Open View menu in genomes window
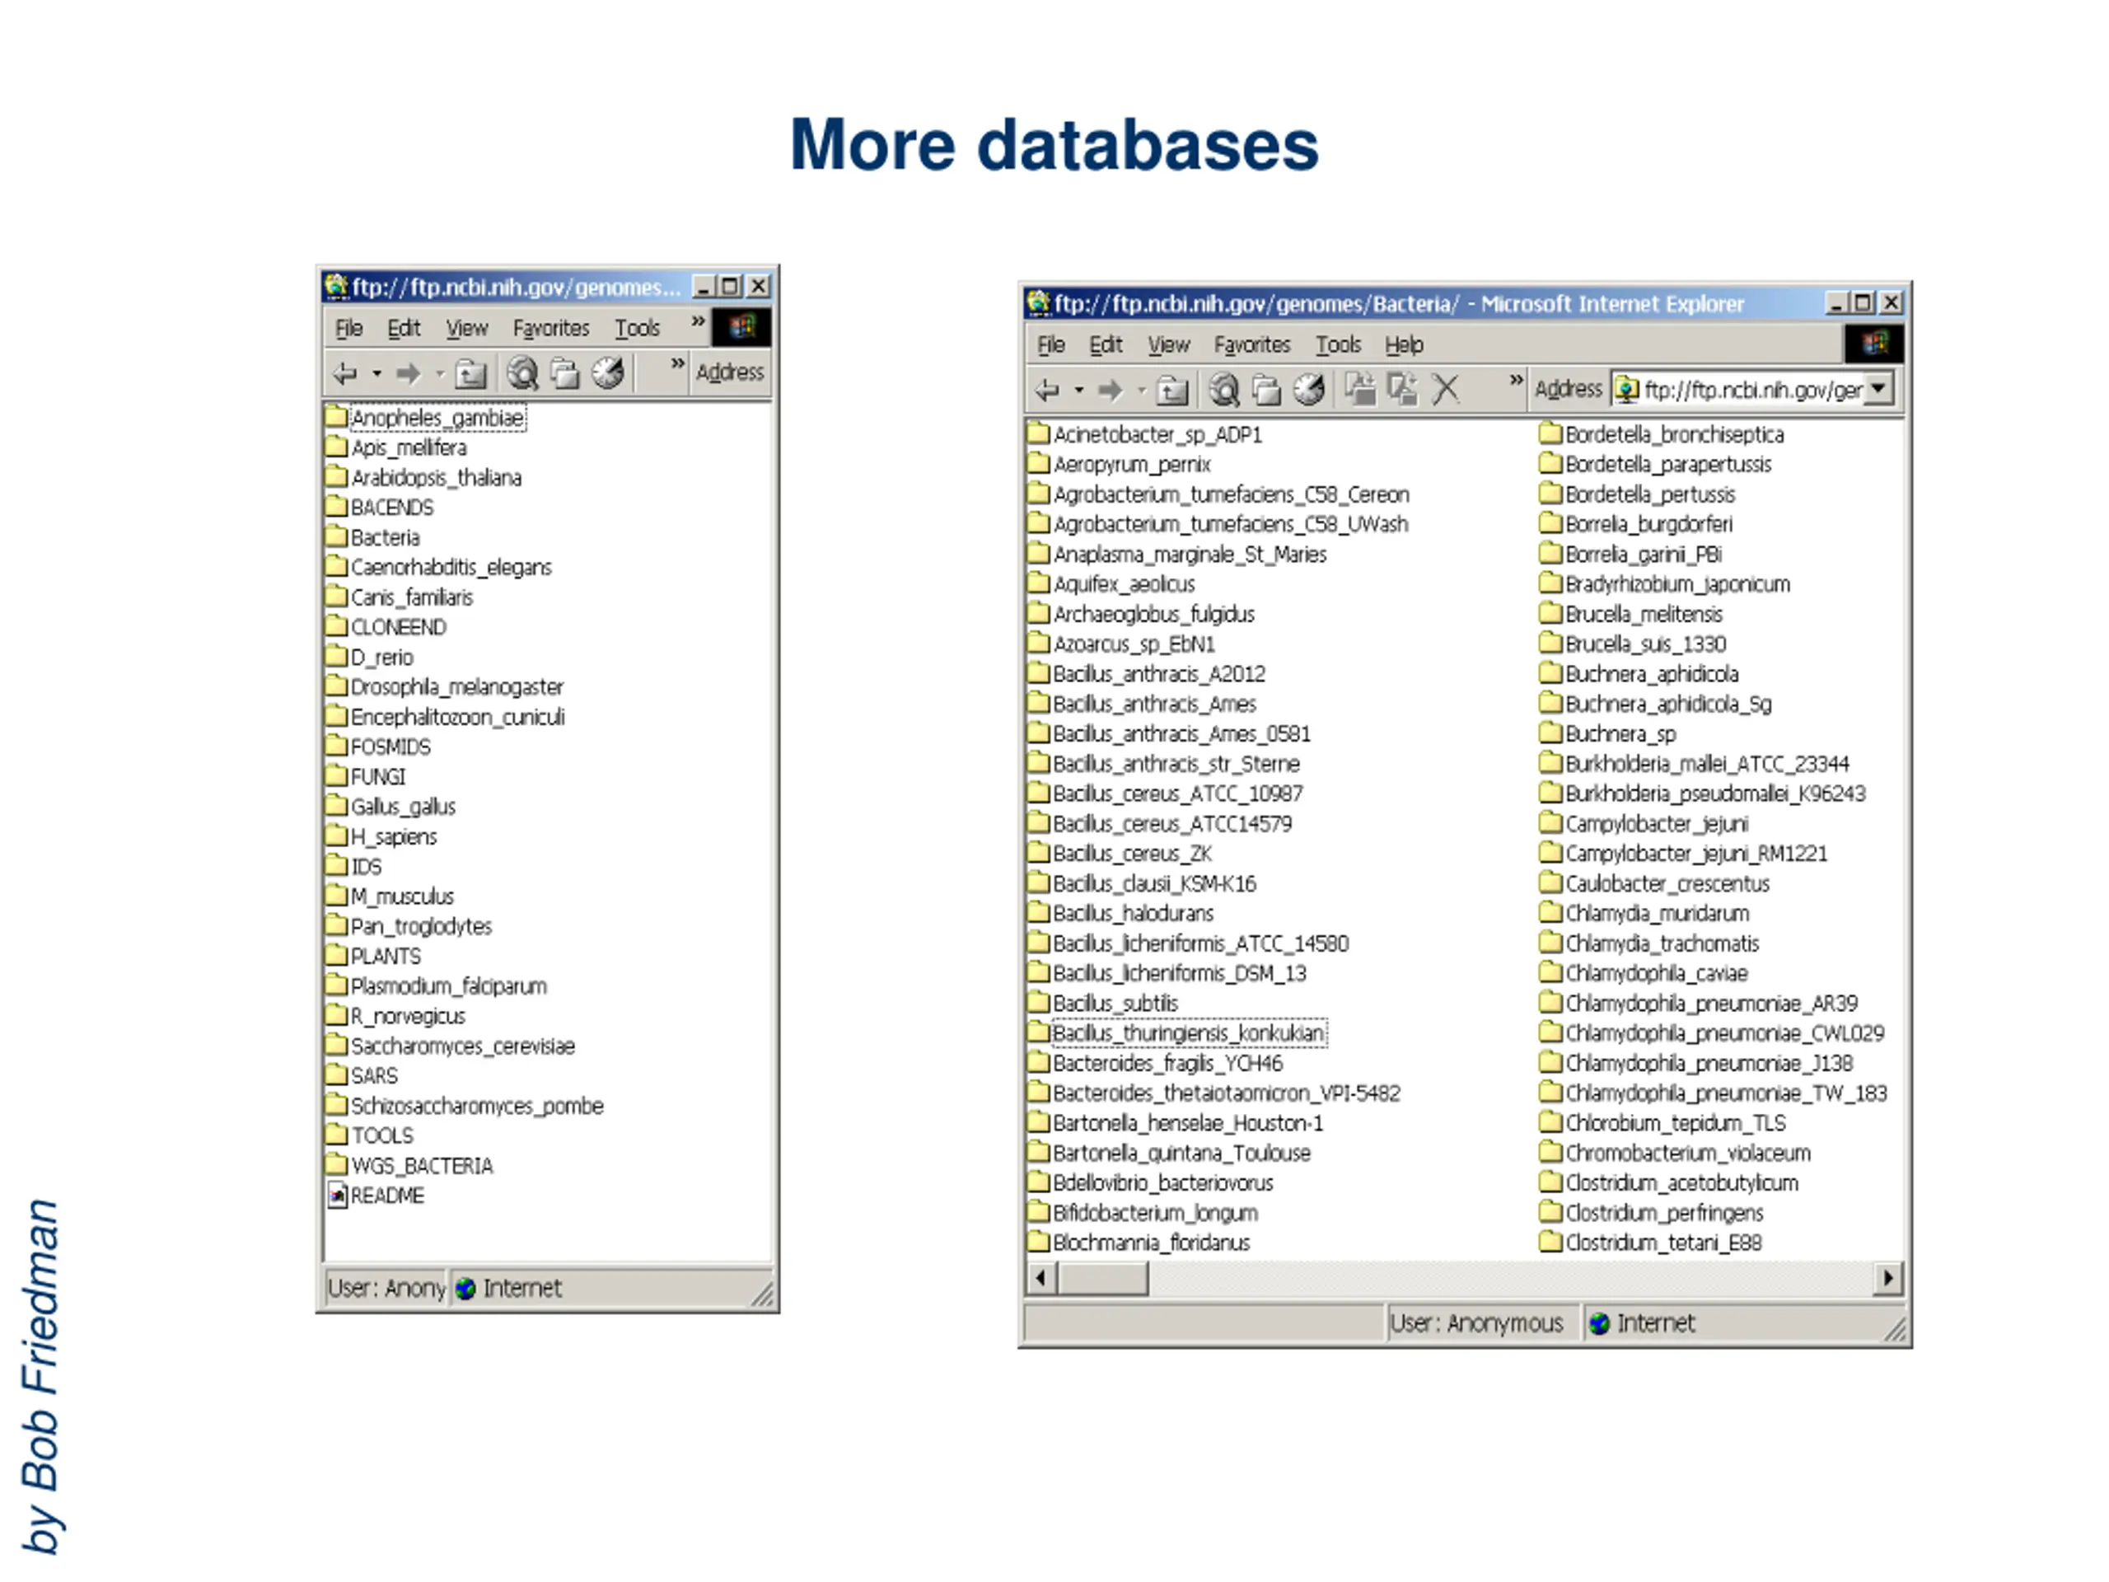Screen dimensions: 2109x1582 (x=467, y=328)
